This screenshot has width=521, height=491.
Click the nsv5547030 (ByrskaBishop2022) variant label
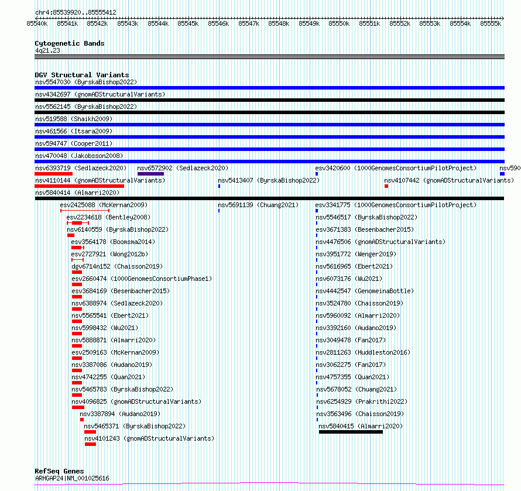point(86,82)
